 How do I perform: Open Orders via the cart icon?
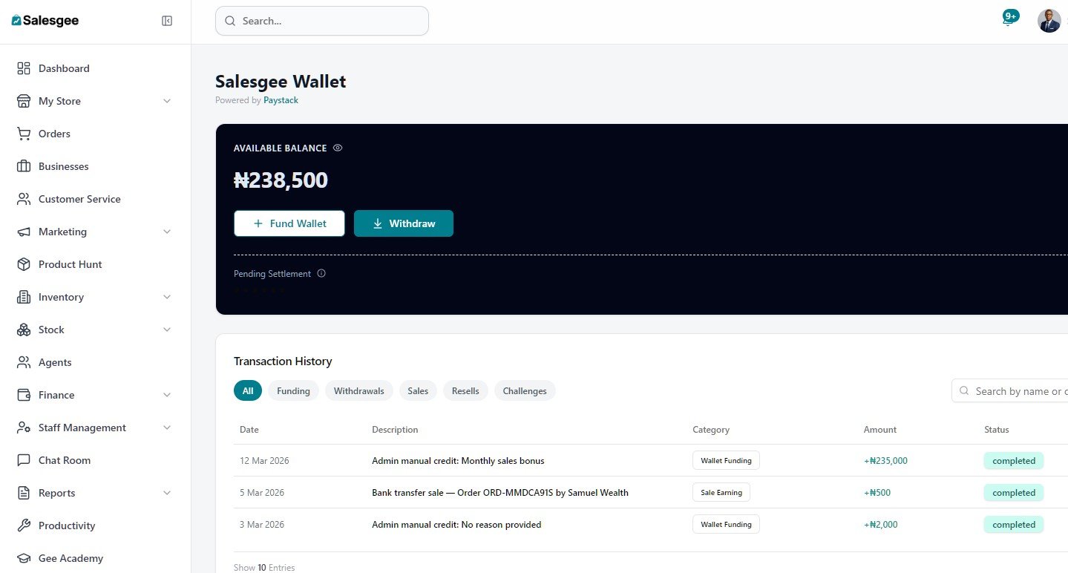point(24,134)
